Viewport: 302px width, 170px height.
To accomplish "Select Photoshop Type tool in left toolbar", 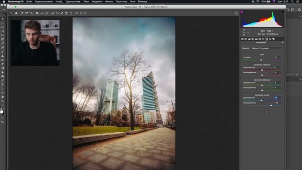I will [x=2, y=85].
